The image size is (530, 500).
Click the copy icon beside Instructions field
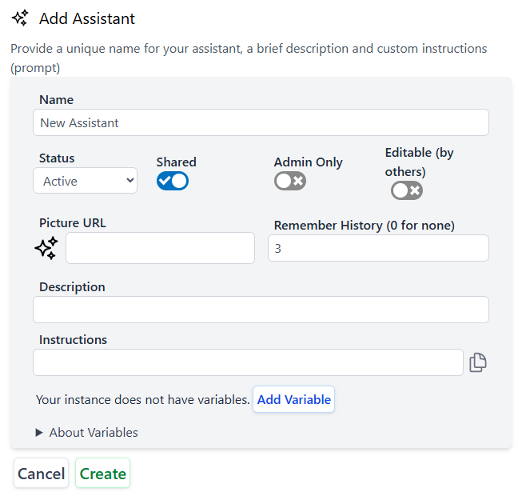pos(478,362)
